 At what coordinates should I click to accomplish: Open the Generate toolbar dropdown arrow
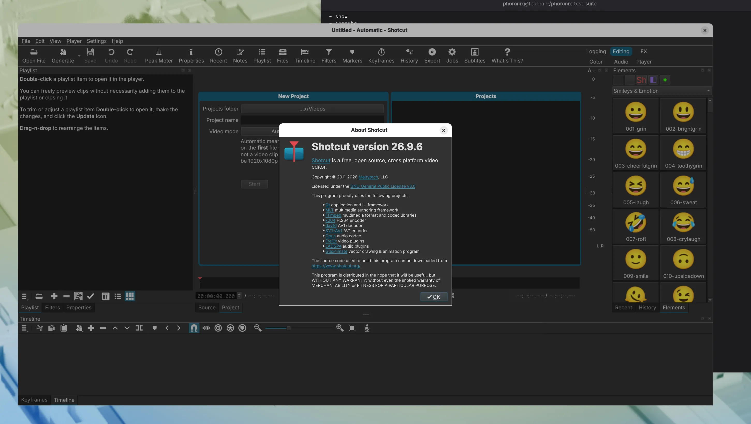pos(79,56)
